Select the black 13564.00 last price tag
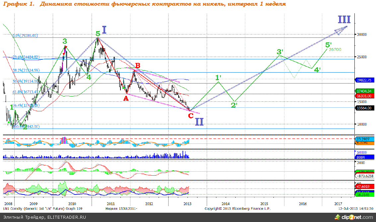This screenshot has height=222, width=376. click(365, 108)
